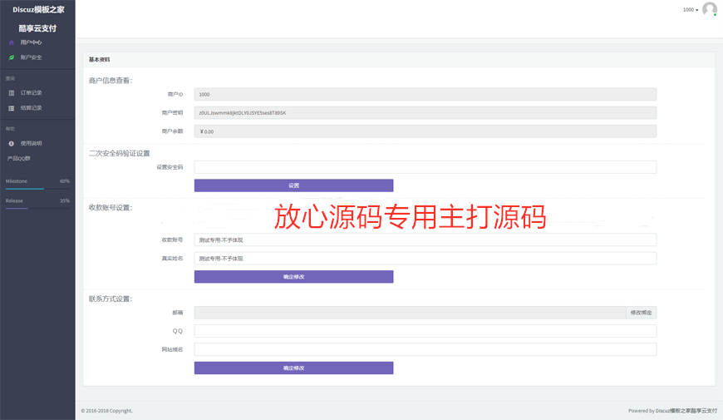Click the 设置 button for the security code
Screen dimensions: 723x420
[293, 185]
